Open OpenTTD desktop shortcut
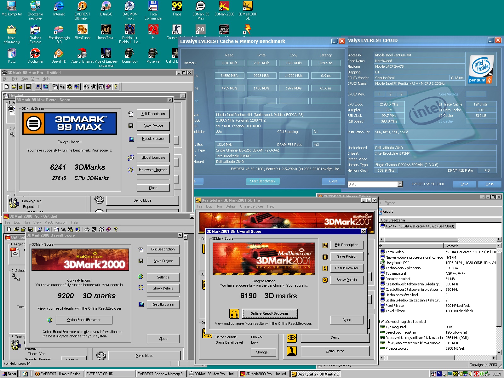 [x=59, y=56]
